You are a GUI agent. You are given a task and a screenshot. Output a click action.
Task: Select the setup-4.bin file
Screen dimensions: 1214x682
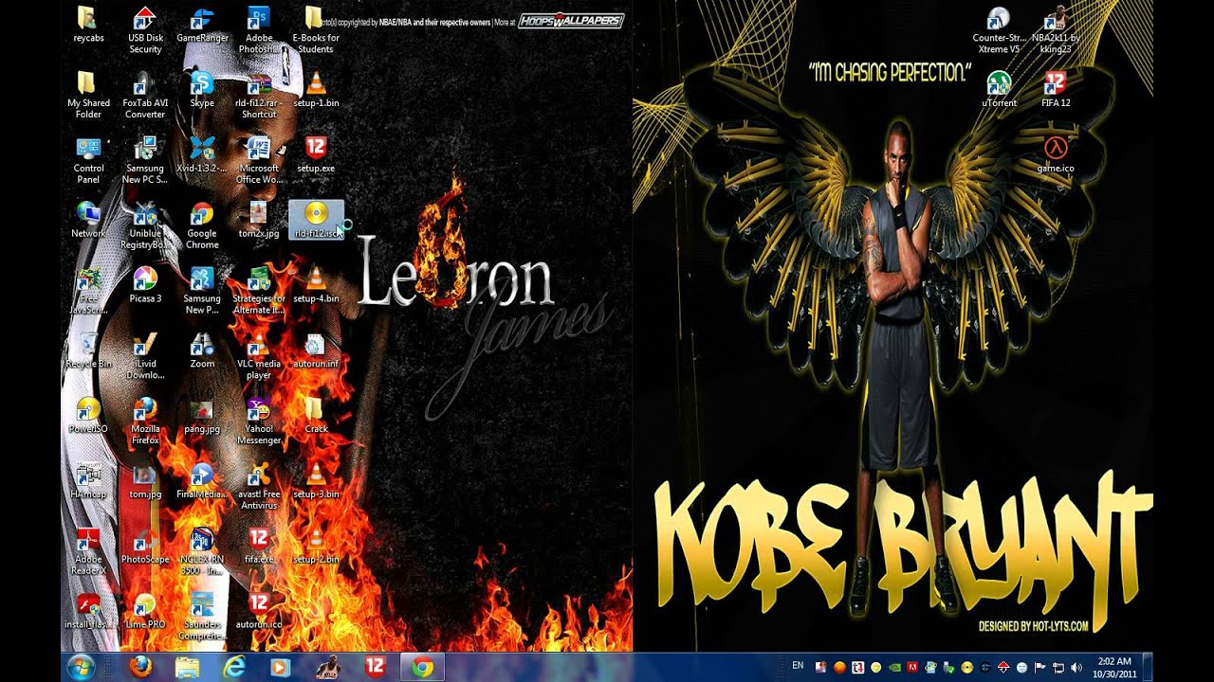[316, 285]
